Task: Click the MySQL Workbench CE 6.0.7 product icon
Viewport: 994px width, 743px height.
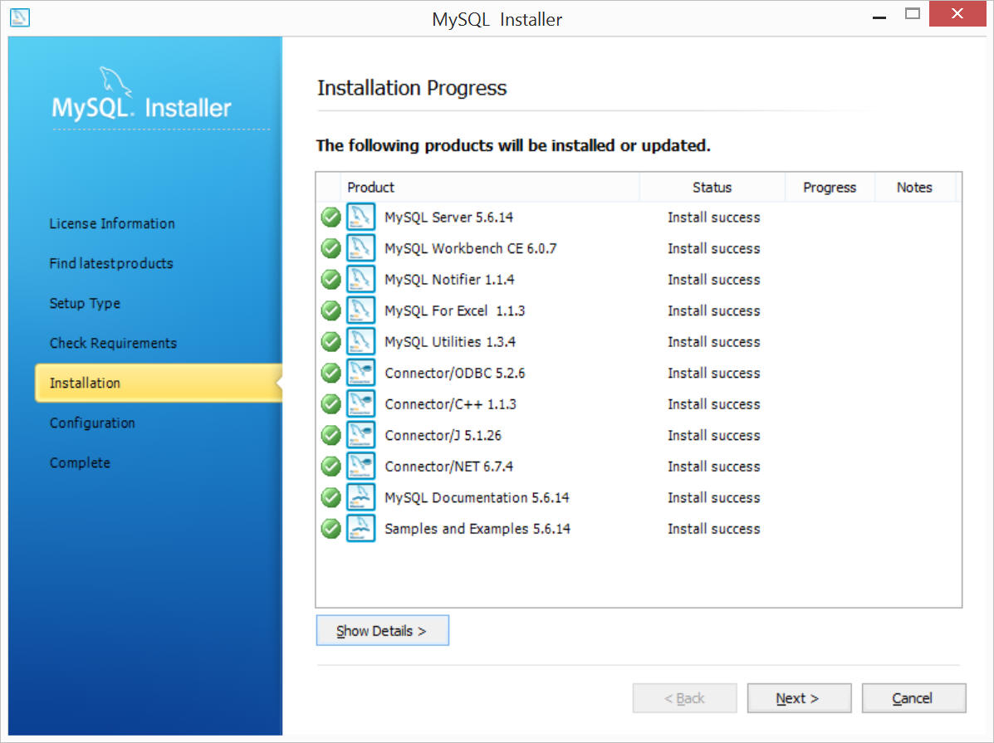Action: 360,248
